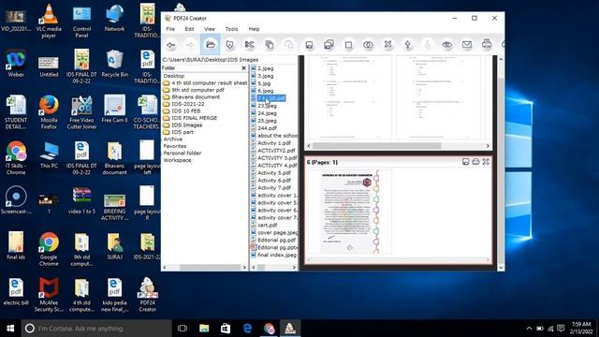Click the copy pages icon in toolbar
The height and width of the screenshot is (337, 599).
click(270, 45)
